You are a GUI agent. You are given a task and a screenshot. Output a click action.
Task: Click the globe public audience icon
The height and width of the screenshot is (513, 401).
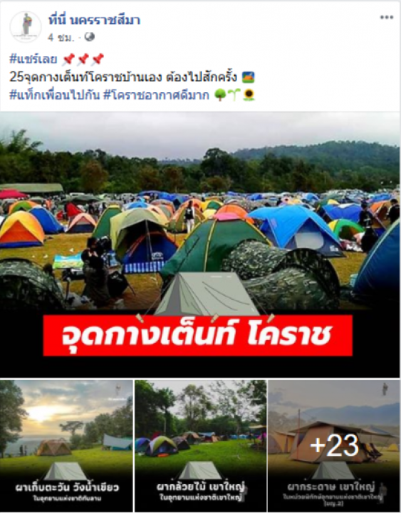tap(90, 37)
